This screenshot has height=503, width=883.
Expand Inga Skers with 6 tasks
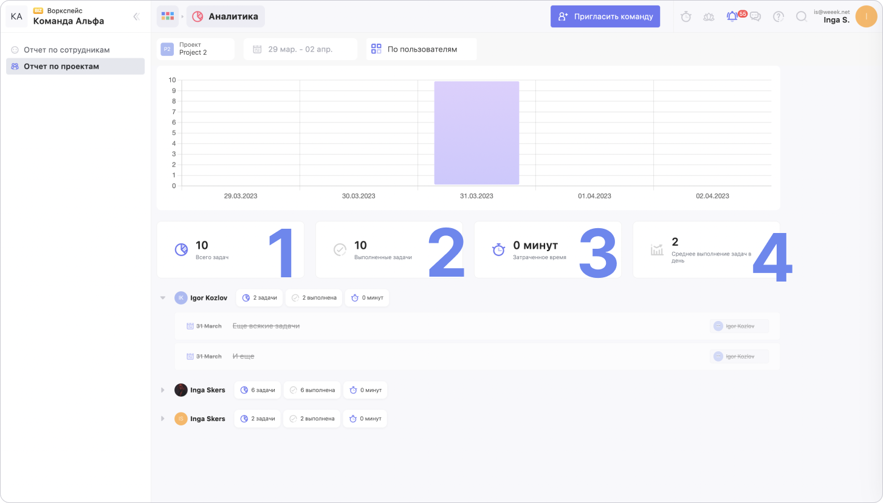click(x=163, y=390)
